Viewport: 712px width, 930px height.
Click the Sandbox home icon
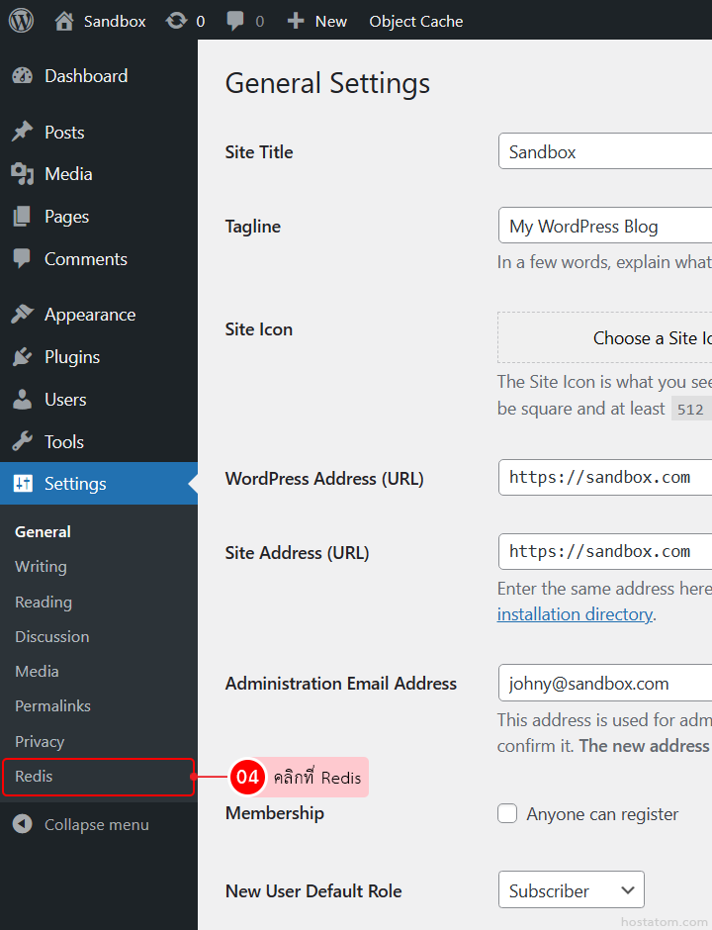(x=64, y=21)
